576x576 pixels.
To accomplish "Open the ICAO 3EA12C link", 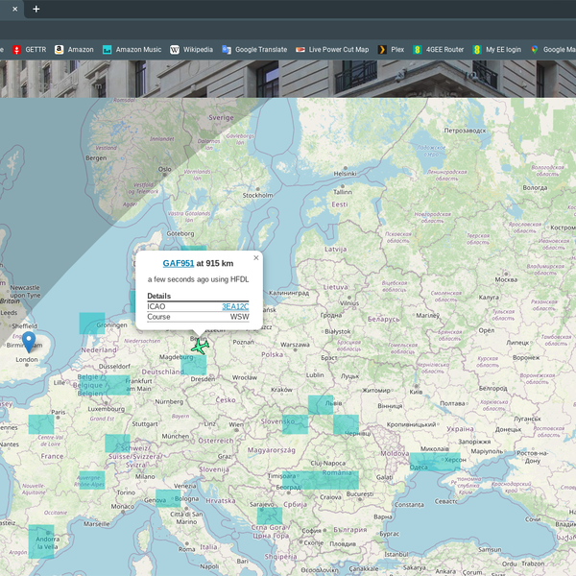I will tap(235, 306).
